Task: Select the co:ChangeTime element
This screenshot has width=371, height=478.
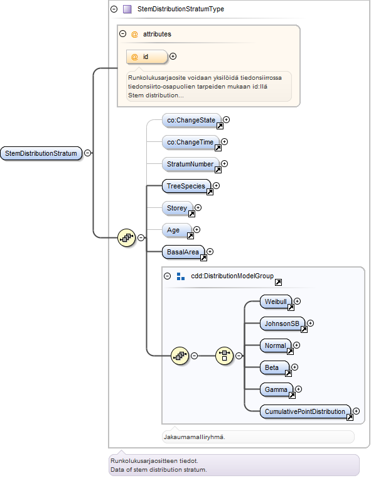Action: pyautogui.click(x=190, y=143)
